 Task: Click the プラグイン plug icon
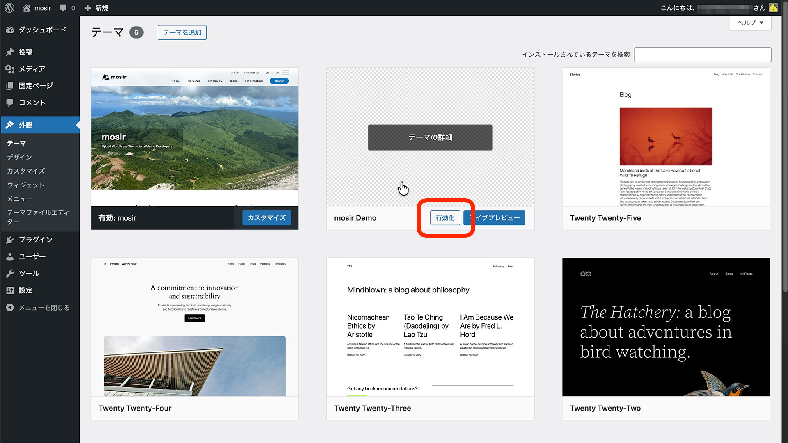click(x=10, y=240)
